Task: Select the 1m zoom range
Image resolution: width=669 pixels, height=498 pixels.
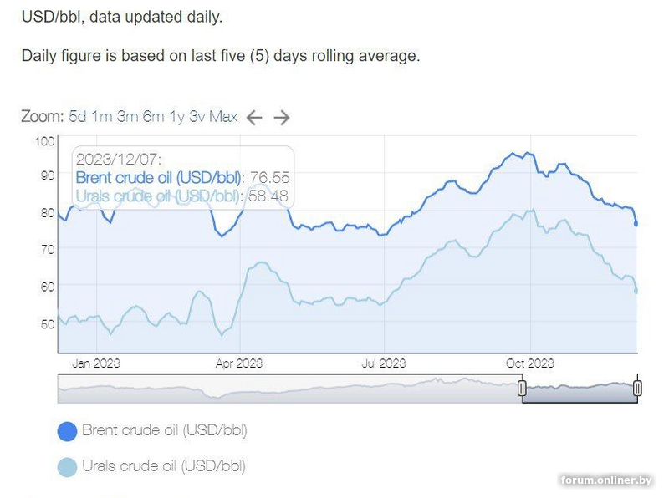Action: click(x=102, y=117)
